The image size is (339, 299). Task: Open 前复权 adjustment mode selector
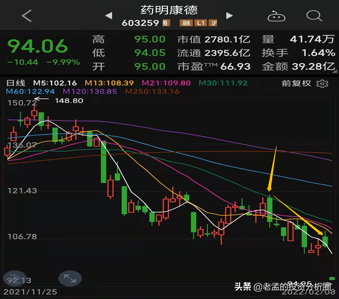(297, 83)
